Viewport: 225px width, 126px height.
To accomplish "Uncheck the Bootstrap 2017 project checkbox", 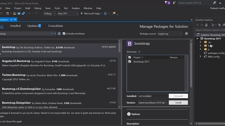I will pyautogui.click(x=130, y=62).
